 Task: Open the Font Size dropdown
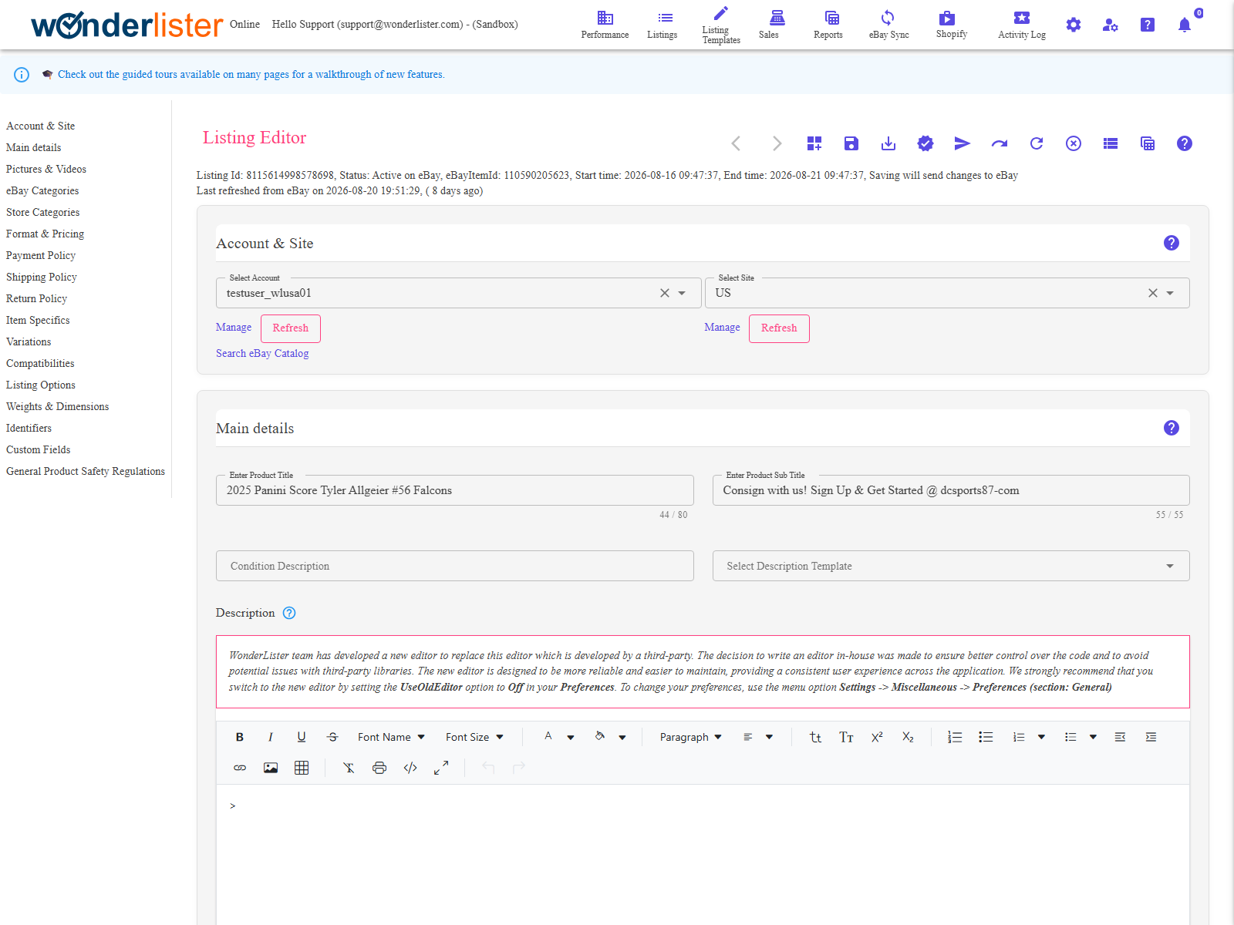coord(474,737)
